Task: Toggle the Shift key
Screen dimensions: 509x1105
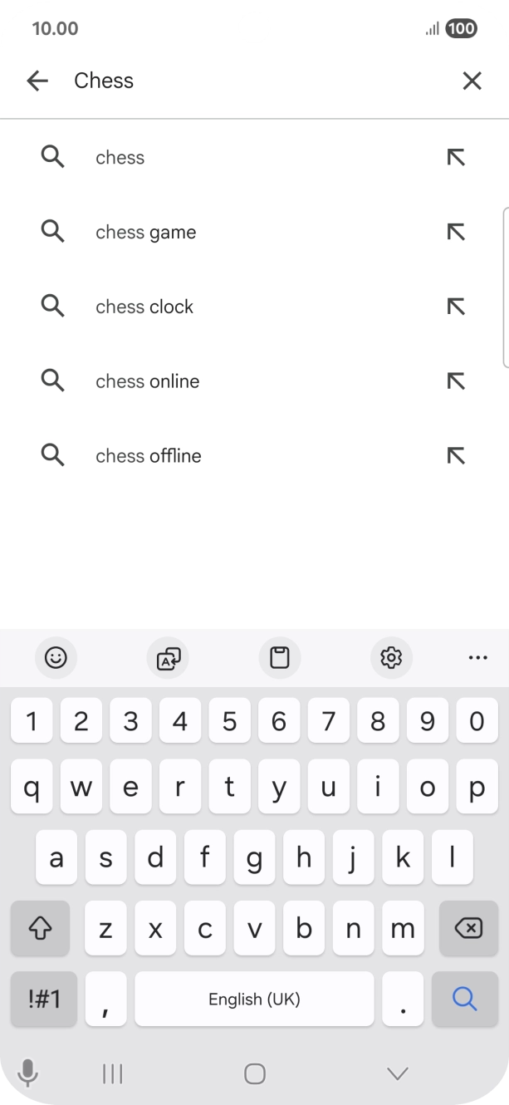Action: [41, 928]
